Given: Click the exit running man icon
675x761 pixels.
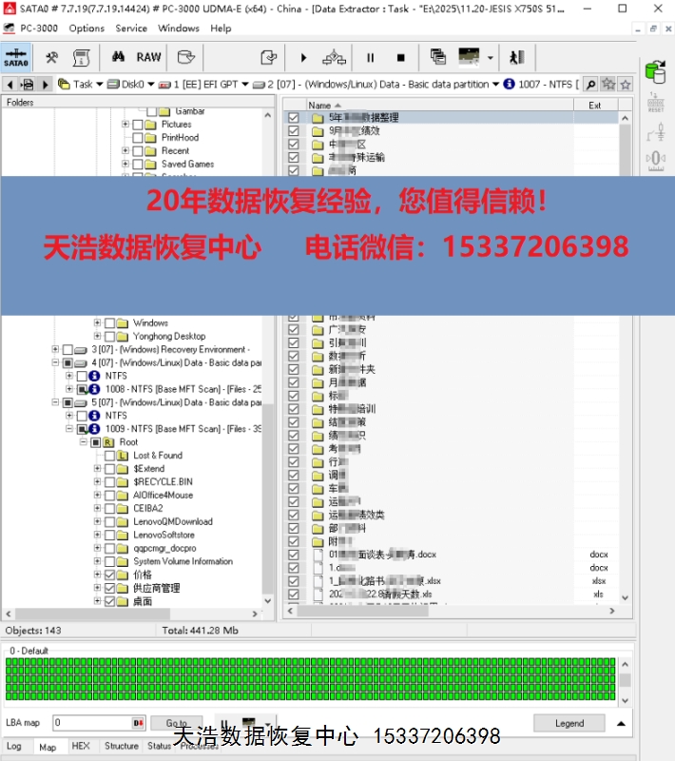Looking at the screenshot, I should (516, 58).
